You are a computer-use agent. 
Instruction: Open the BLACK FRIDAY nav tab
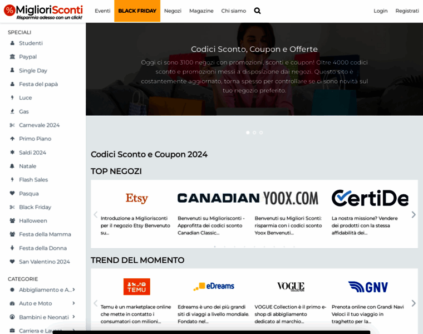[x=137, y=11]
